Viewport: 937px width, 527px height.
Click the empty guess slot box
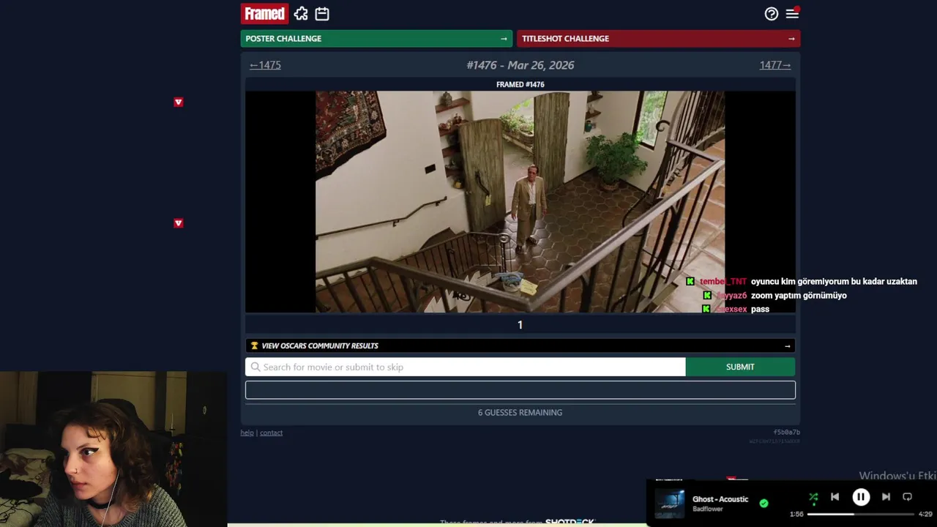click(520, 390)
